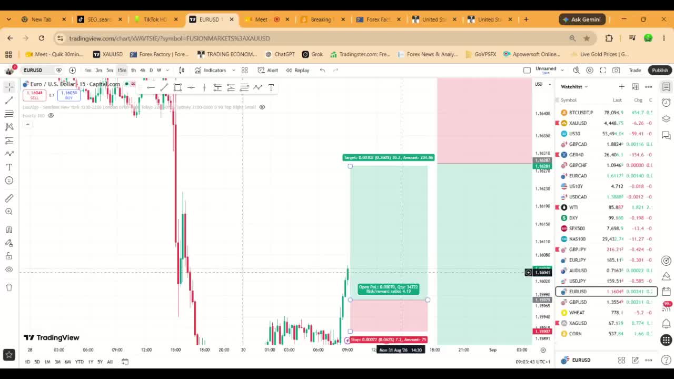Select the ruler measure tool
The height and width of the screenshot is (379, 674).
coord(9,198)
